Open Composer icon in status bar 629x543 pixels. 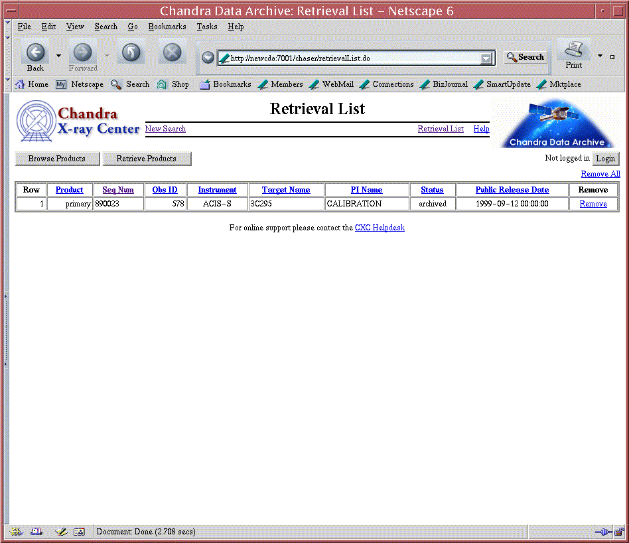click(x=62, y=532)
